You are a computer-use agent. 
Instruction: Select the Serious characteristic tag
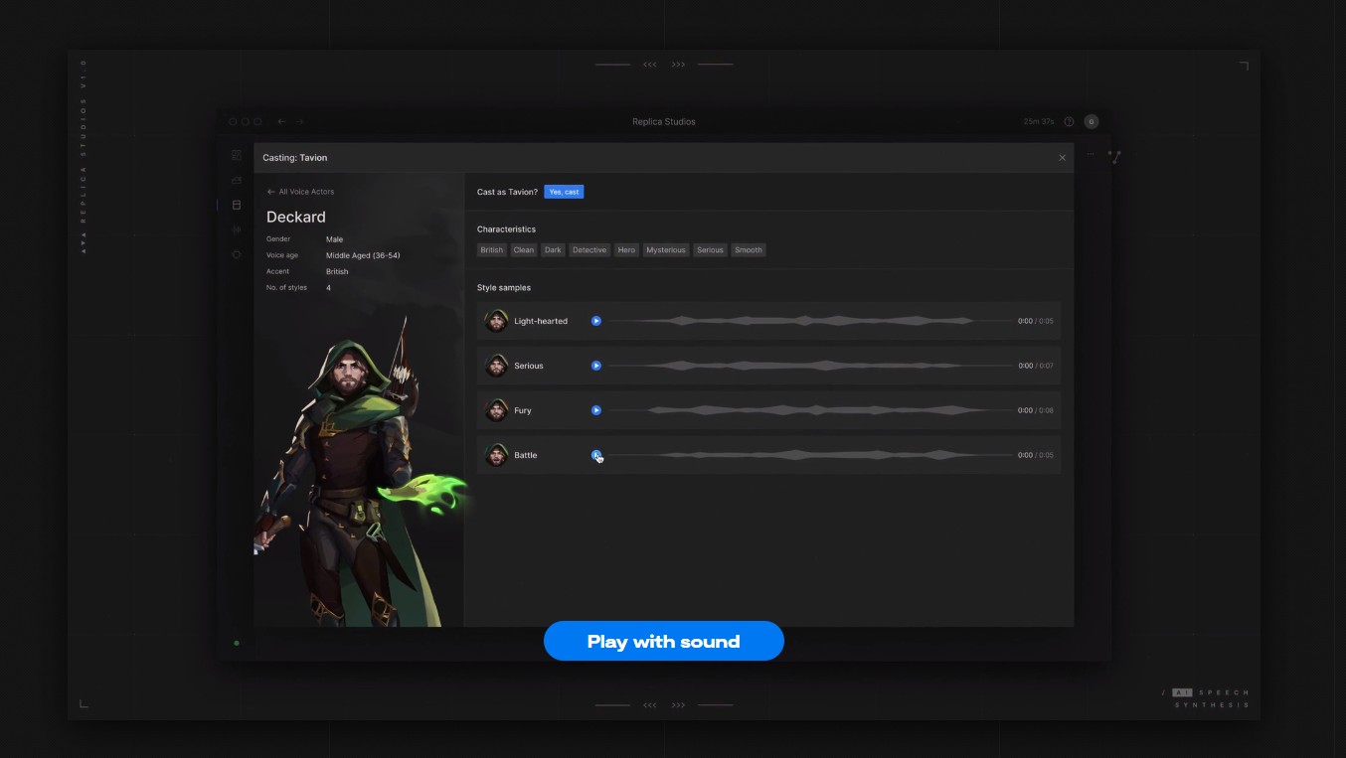[x=710, y=250]
